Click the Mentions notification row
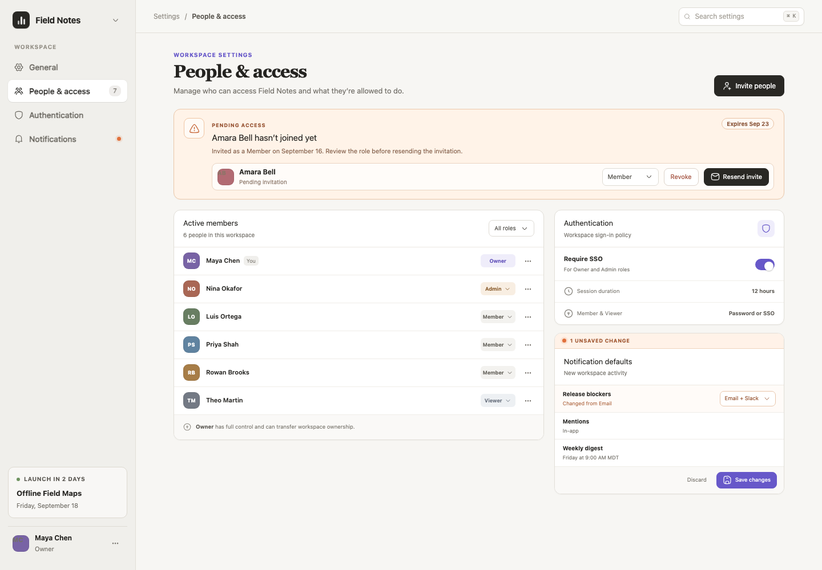 [x=669, y=426]
